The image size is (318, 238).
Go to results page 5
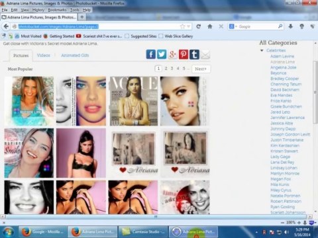(x=184, y=69)
